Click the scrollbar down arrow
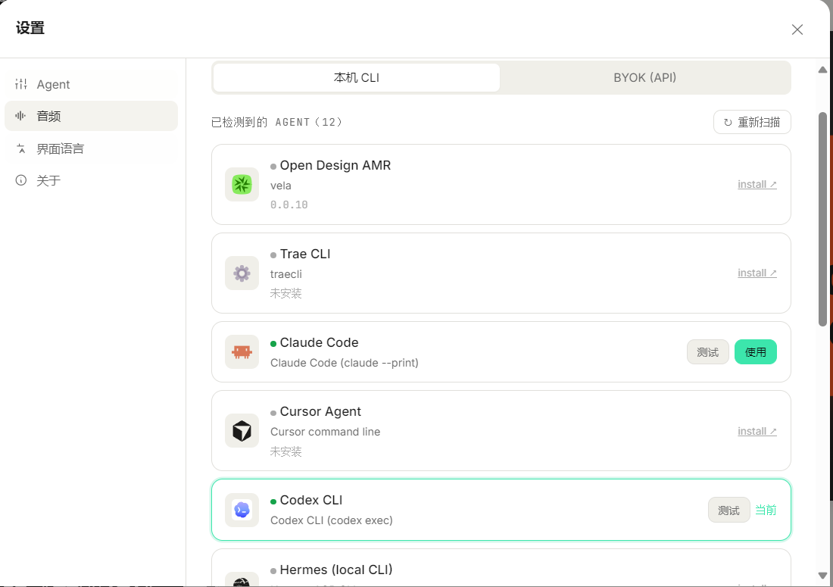This screenshot has height=587, width=833. pos(822,576)
